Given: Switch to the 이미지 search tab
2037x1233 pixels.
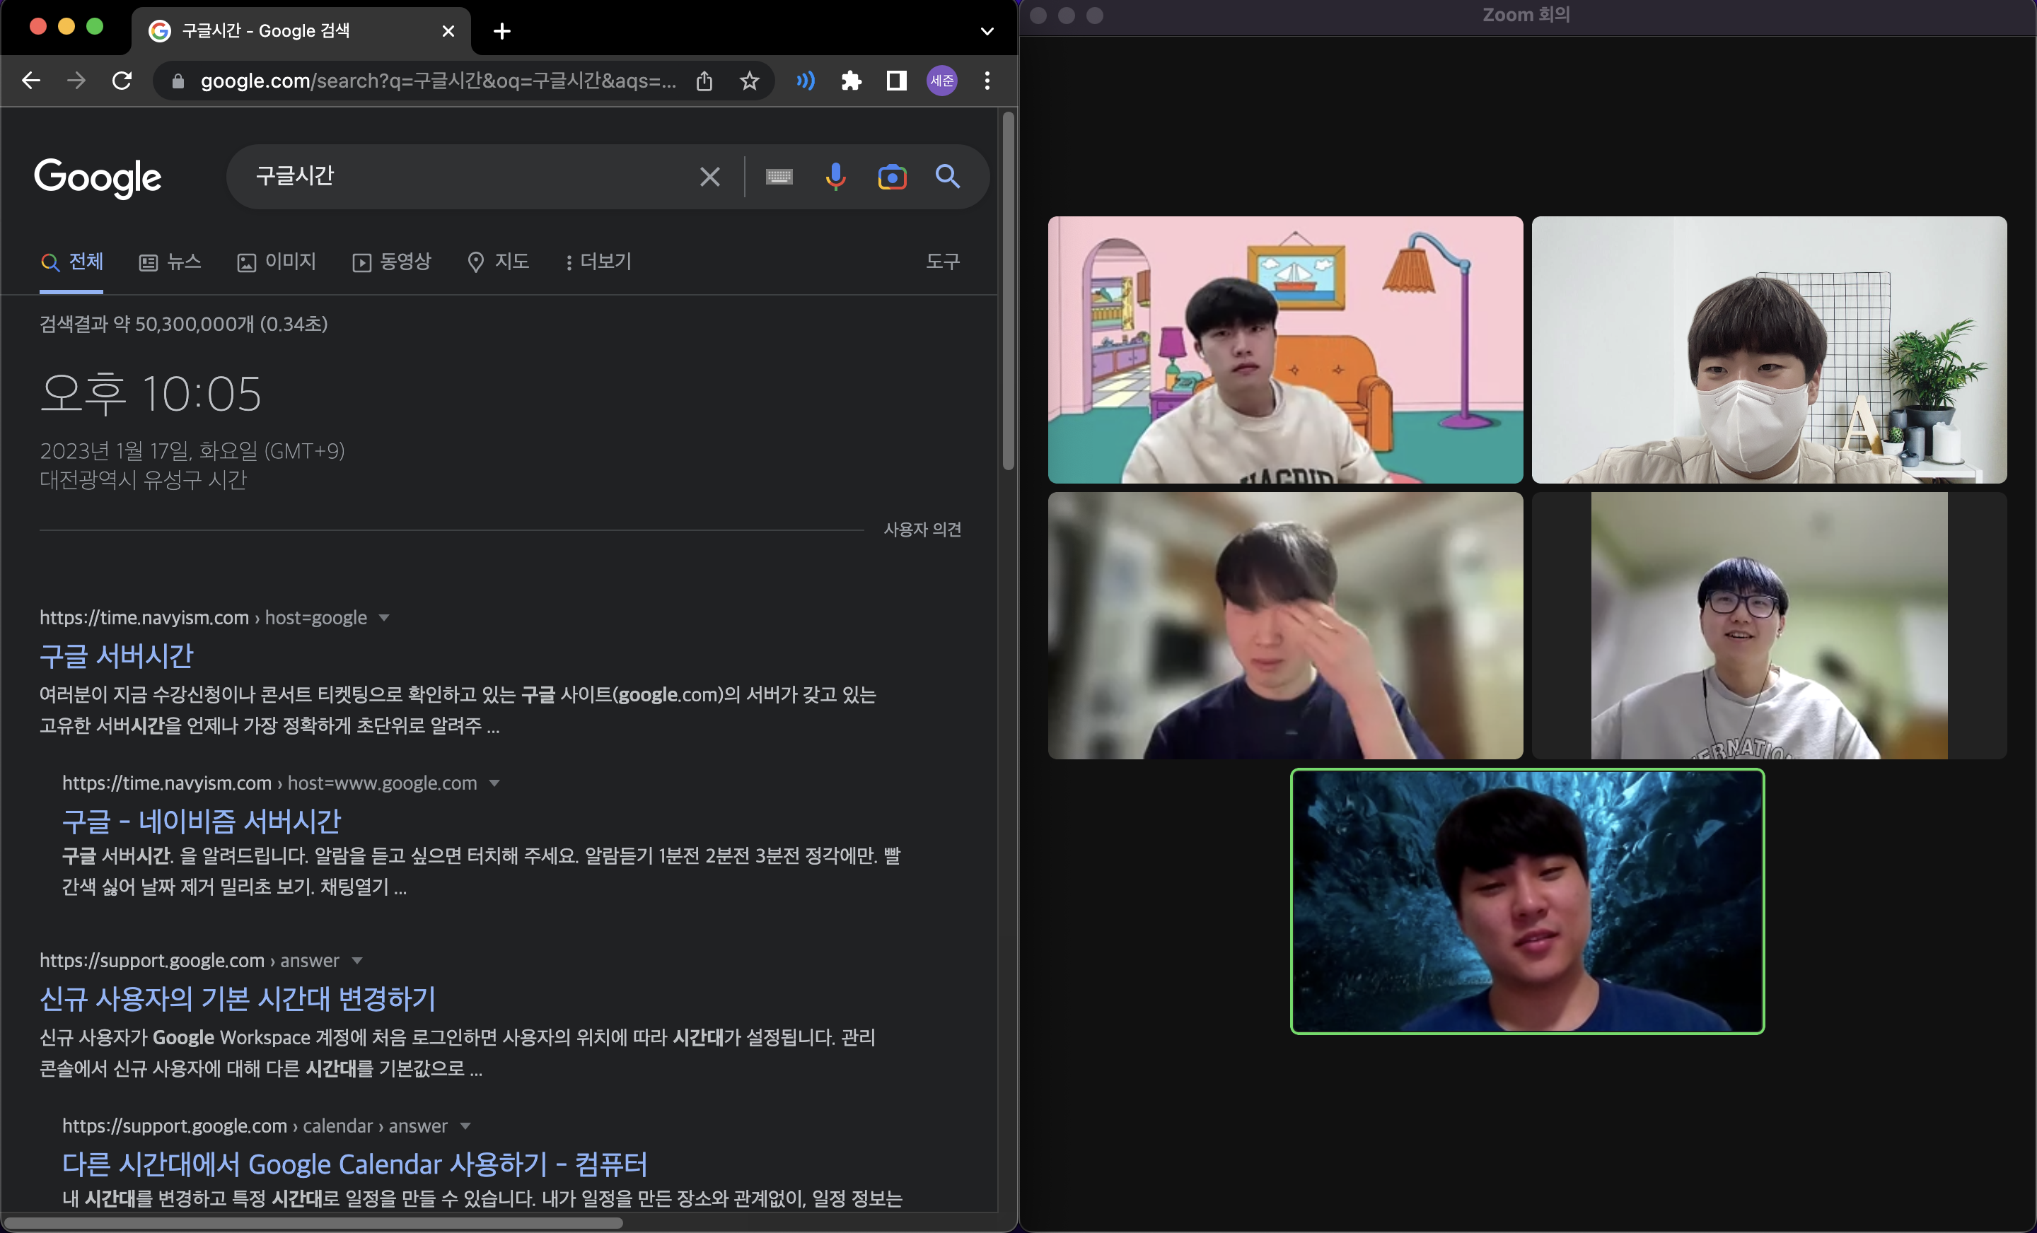Looking at the screenshot, I should coord(277,262).
